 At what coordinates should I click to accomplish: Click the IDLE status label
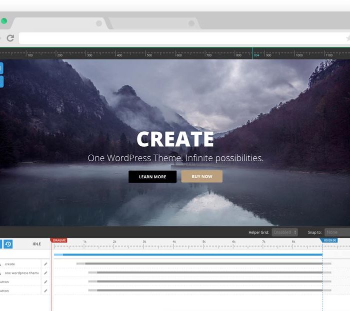click(36, 244)
